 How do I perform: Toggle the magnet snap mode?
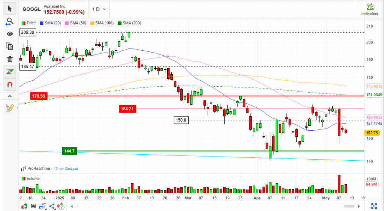click(10, 85)
